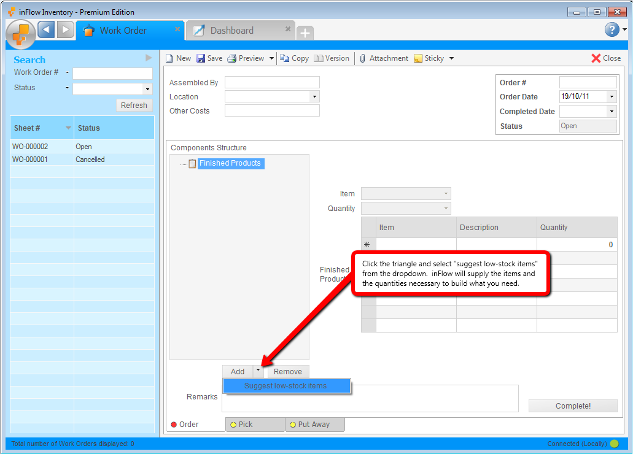Switch to the Order tab
Viewport: 633px width, 454px height.
pos(195,424)
